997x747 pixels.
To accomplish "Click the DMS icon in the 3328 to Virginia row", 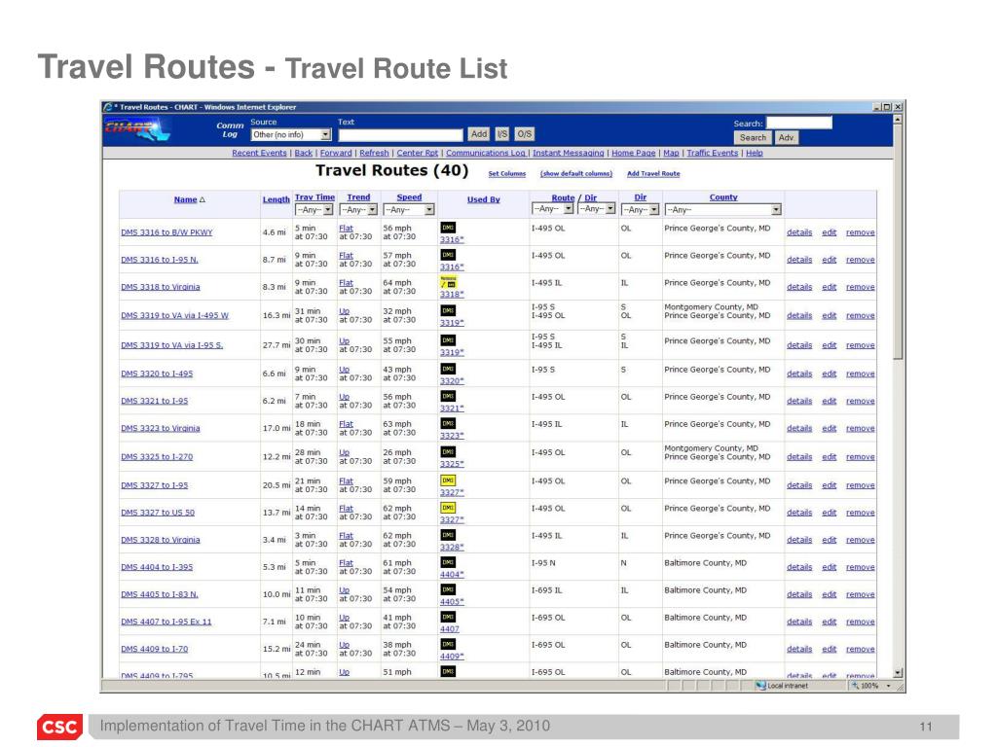I will pos(448,535).
